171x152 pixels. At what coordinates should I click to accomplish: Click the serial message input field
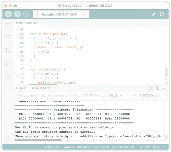pos(61,95)
